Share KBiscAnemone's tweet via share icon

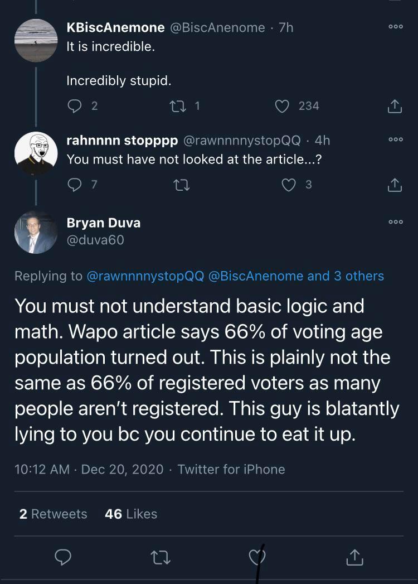click(394, 106)
